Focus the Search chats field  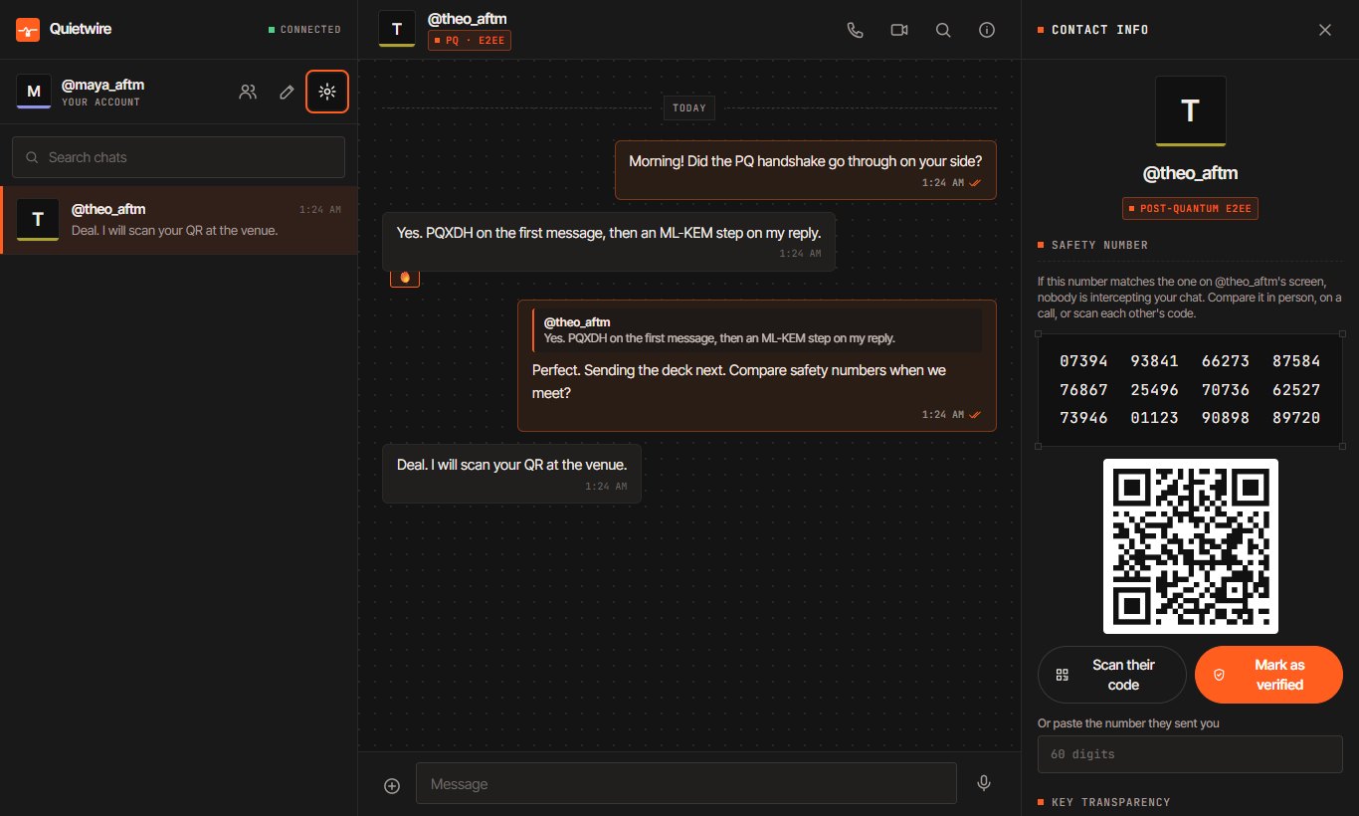(179, 157)
